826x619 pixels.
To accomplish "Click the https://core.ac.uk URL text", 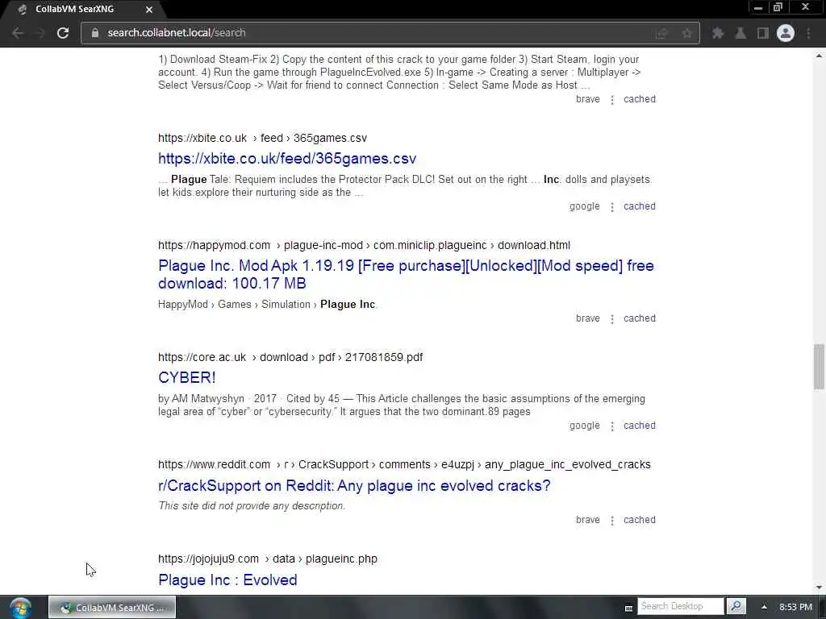I will tap(202, 357).
